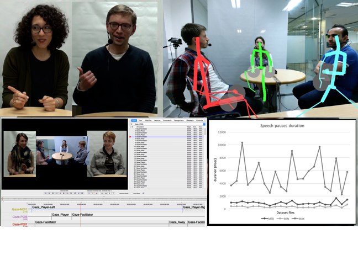Go to the end of the media
This screenshot has height=261, width=358.
82,193
